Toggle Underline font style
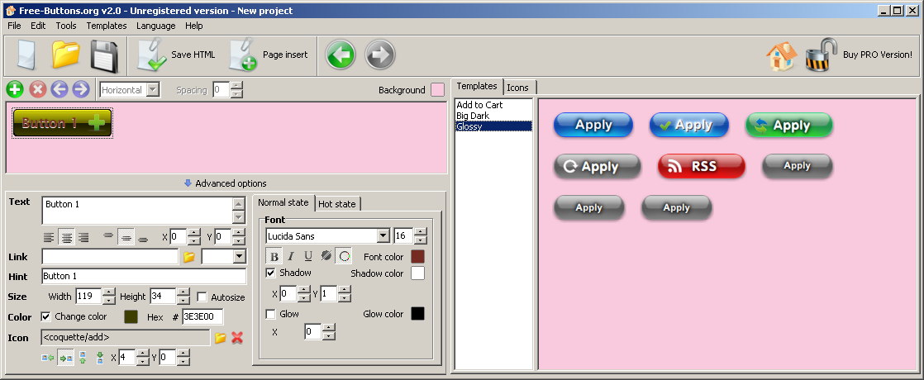Screen dimensions: 924x380 tap(308, 256)
